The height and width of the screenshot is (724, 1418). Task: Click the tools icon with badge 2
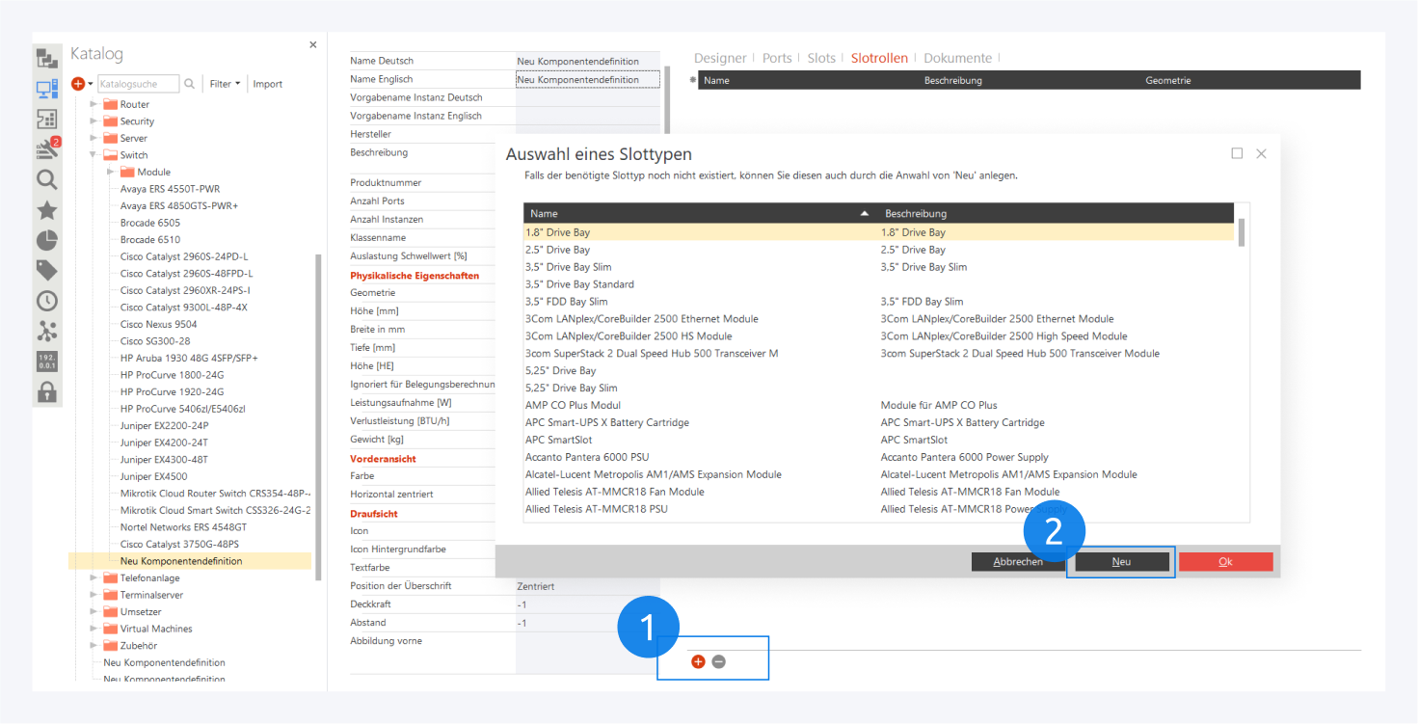click(46, 148)
